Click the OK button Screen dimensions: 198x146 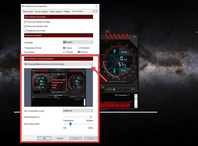44,138
